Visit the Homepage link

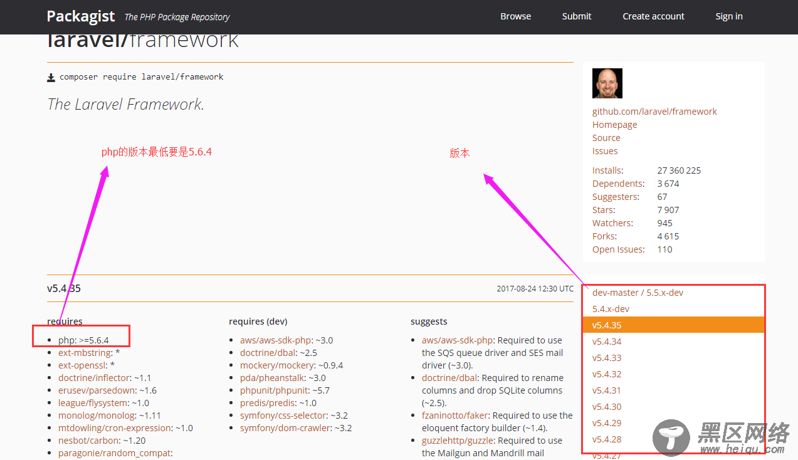(614, 125)
